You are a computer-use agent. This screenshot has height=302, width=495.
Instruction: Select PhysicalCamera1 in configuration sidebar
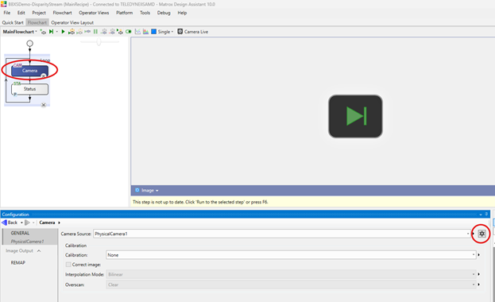click(28, 242)
